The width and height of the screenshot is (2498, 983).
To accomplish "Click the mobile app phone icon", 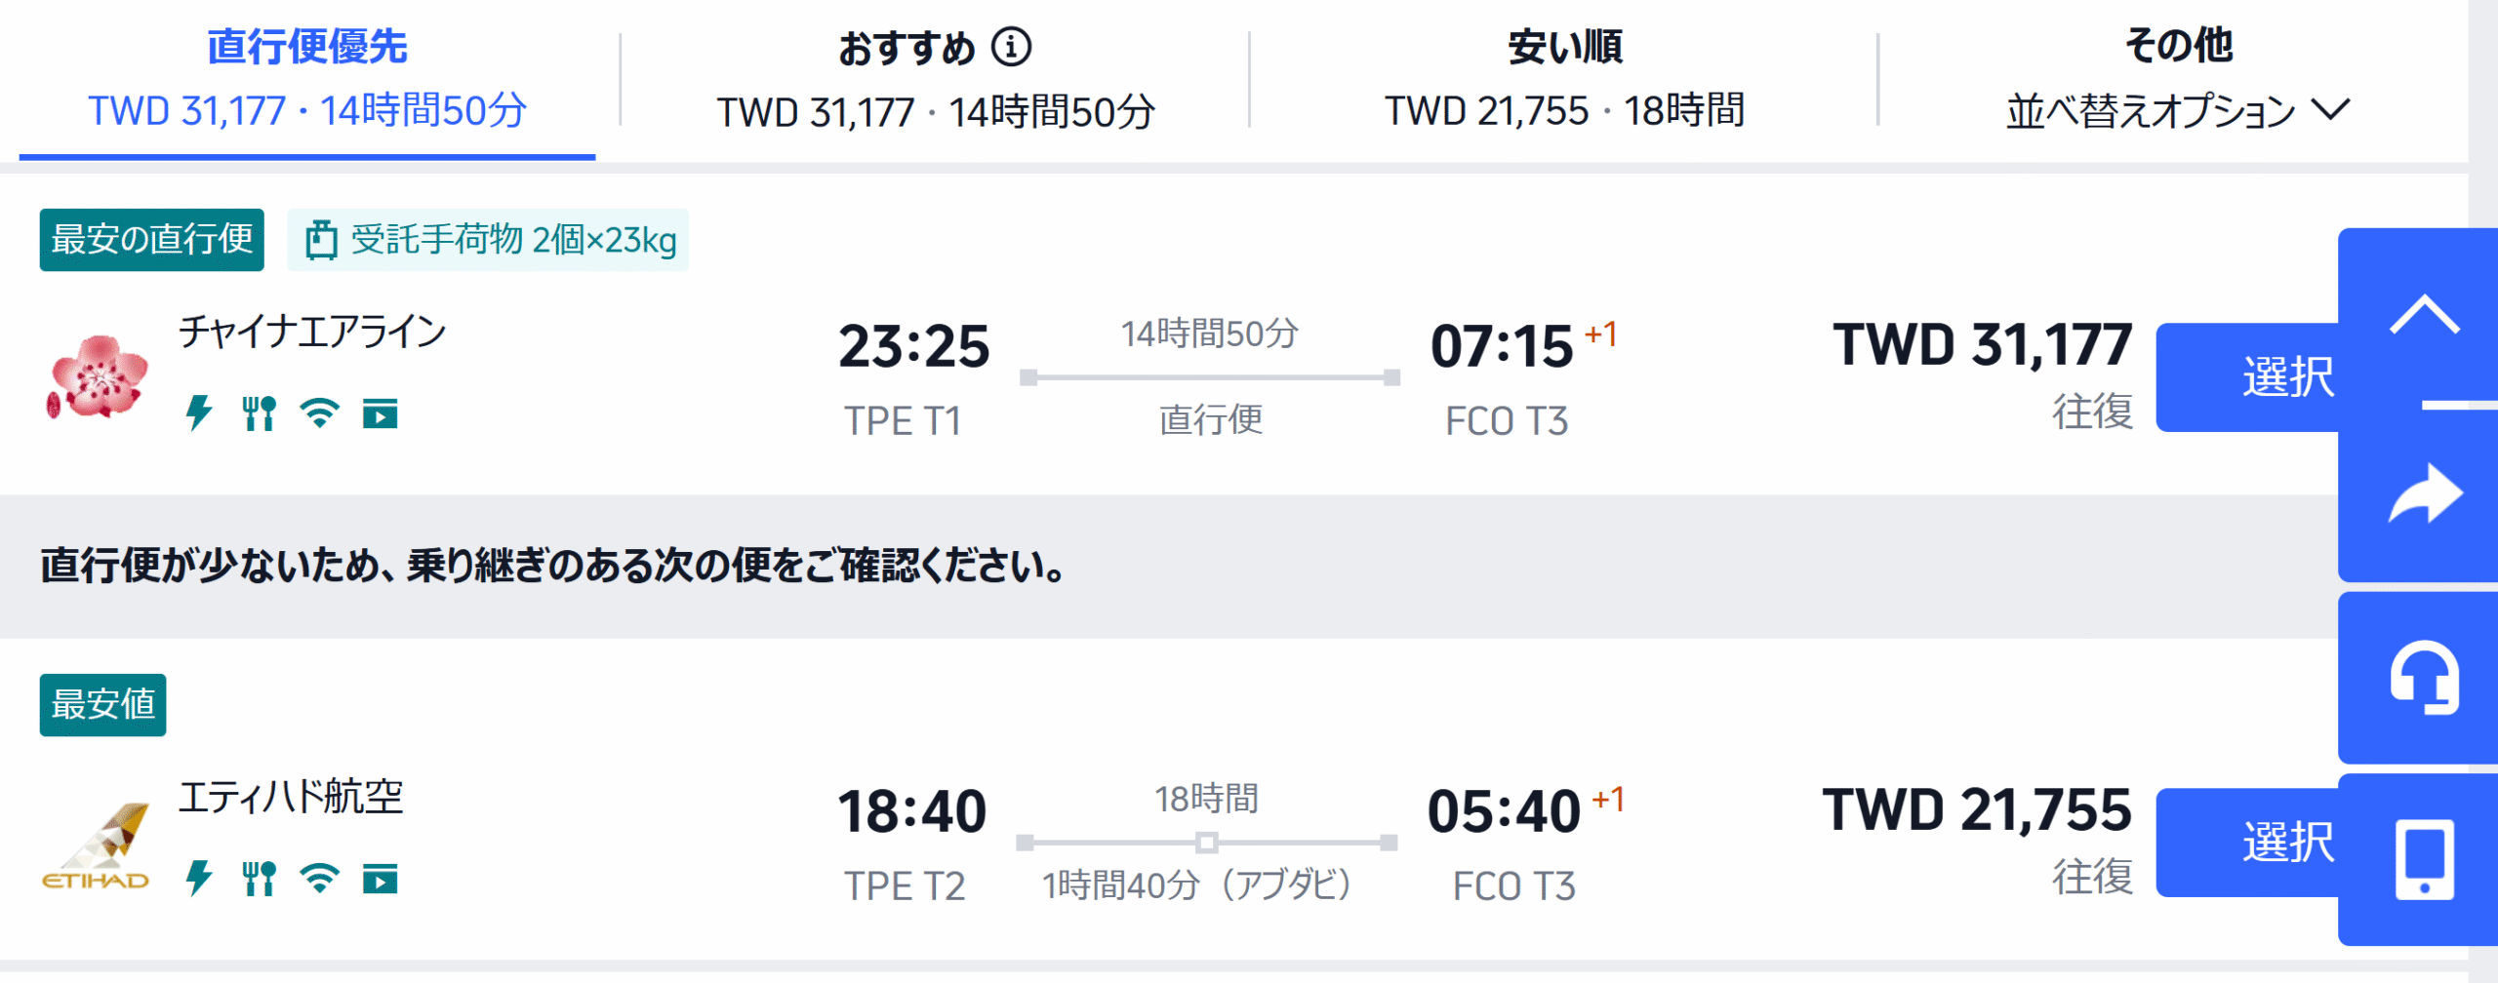I will (2424, 859).
